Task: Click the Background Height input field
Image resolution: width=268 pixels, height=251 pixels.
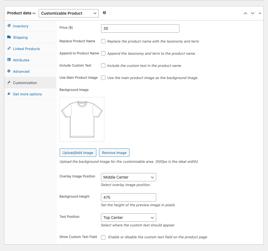Action: [128, 197]
